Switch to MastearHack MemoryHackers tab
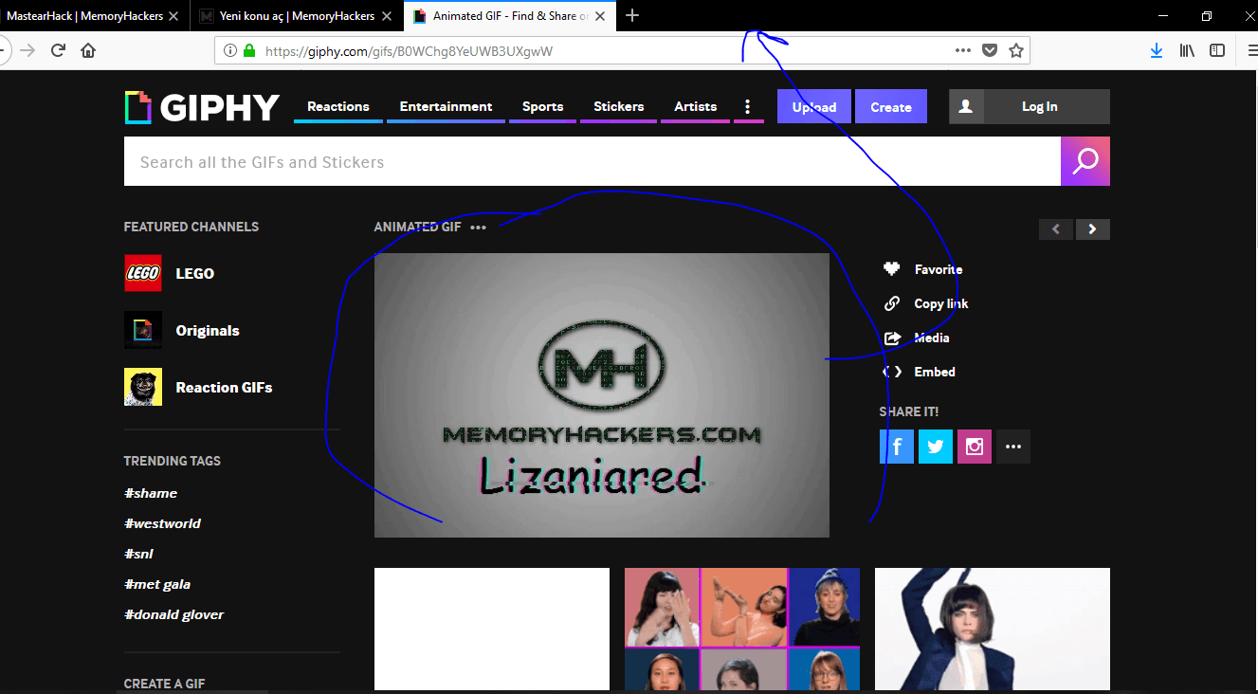Screen dimensions: 1258x694 94,16
